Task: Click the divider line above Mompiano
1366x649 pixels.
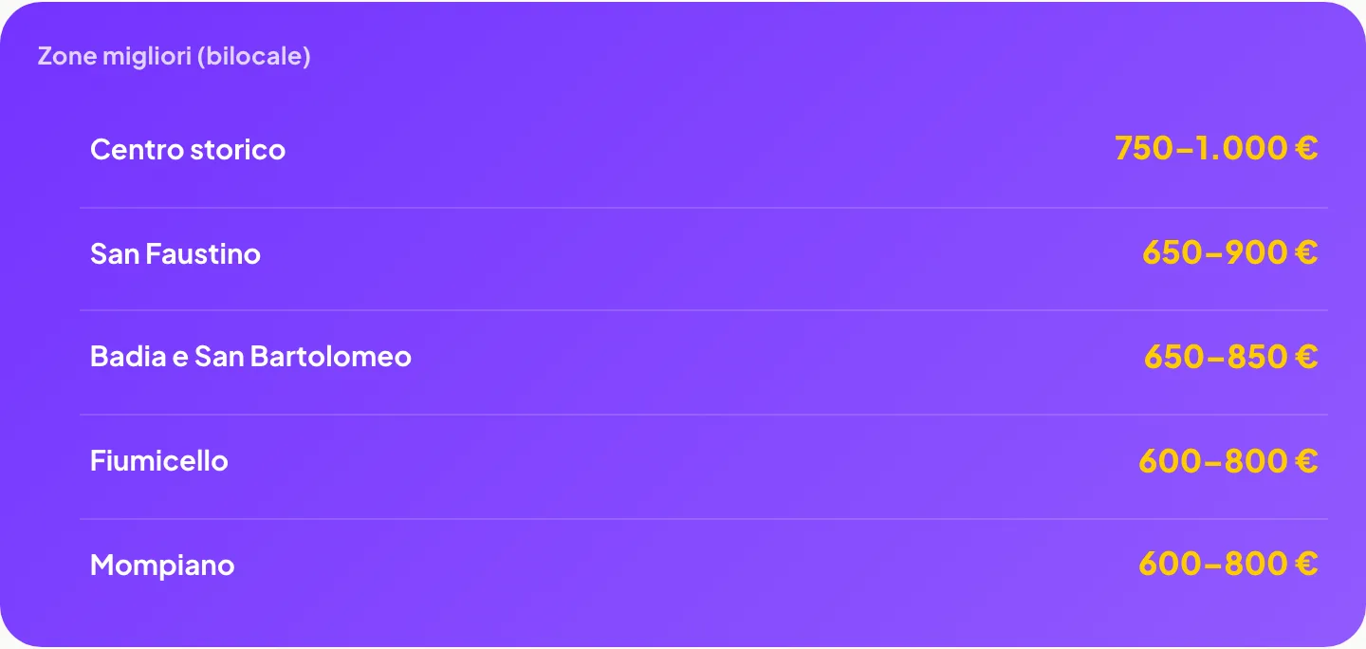Action: tap(704, 519)
